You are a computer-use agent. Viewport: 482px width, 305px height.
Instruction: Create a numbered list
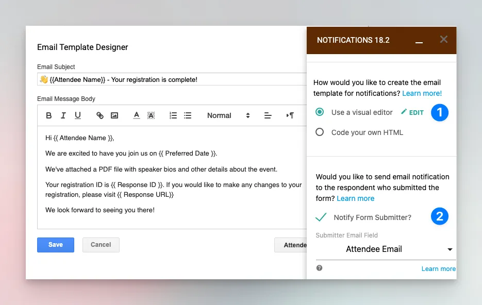[x=173, y=115]
